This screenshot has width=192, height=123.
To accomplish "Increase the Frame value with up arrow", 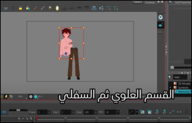I will 49,111.
